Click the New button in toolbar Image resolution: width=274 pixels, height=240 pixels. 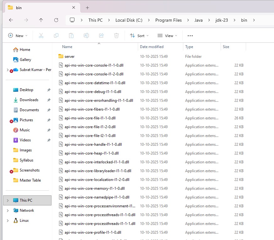pyautogui.click(x=18, y=35)
